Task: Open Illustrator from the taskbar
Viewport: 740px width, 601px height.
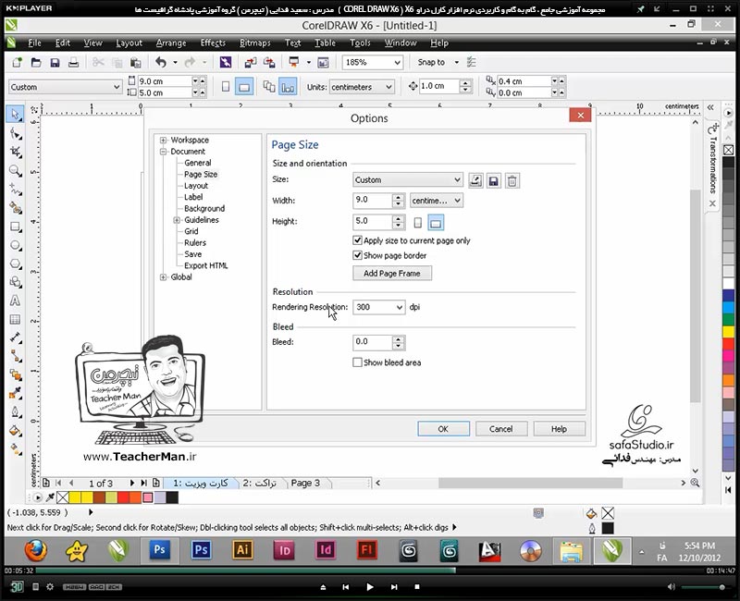Action: pyautogui.click(x=242, y=550)
